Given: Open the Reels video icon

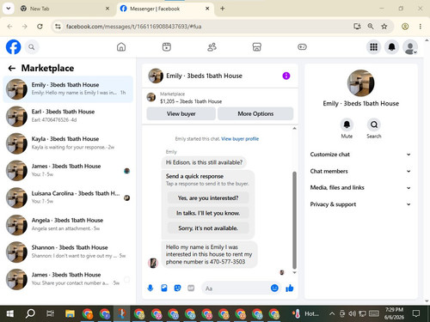Looking at the screenshot, I should click(x=167, y=47).
